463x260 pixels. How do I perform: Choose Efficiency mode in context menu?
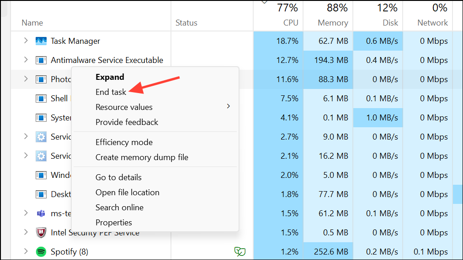(x=124, y=142)
